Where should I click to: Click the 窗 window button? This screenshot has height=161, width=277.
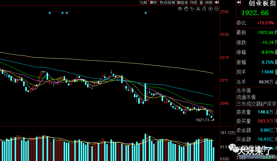click(201, 2)
